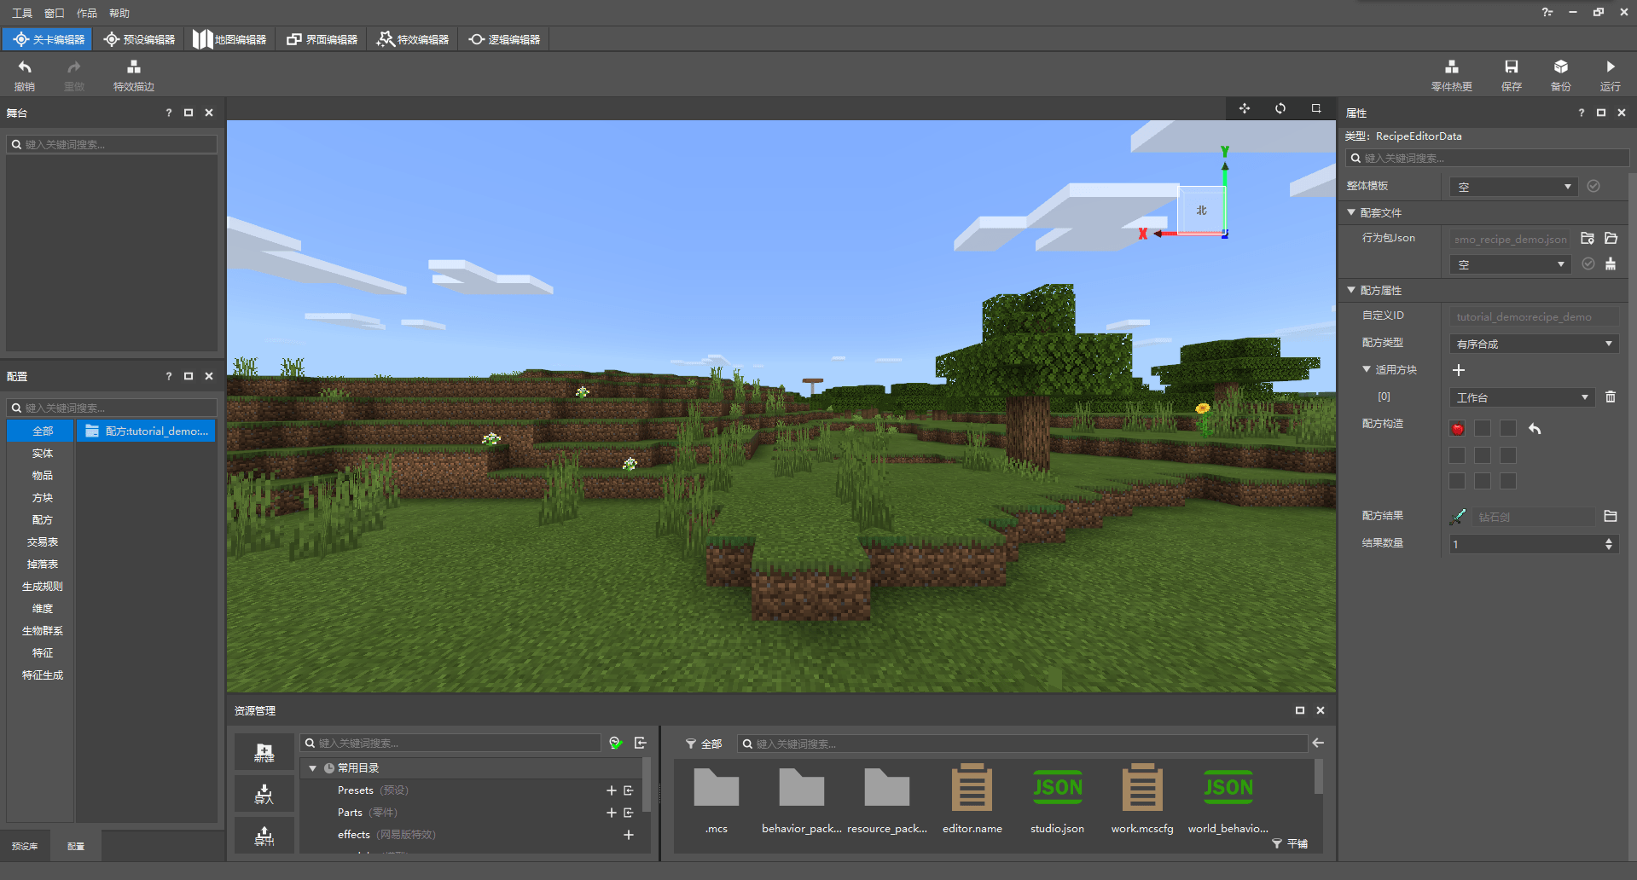Open the 配方类型 有序合成 dropdown
This screenshot has width=1637, height=880.
(x=1534, y=344)
